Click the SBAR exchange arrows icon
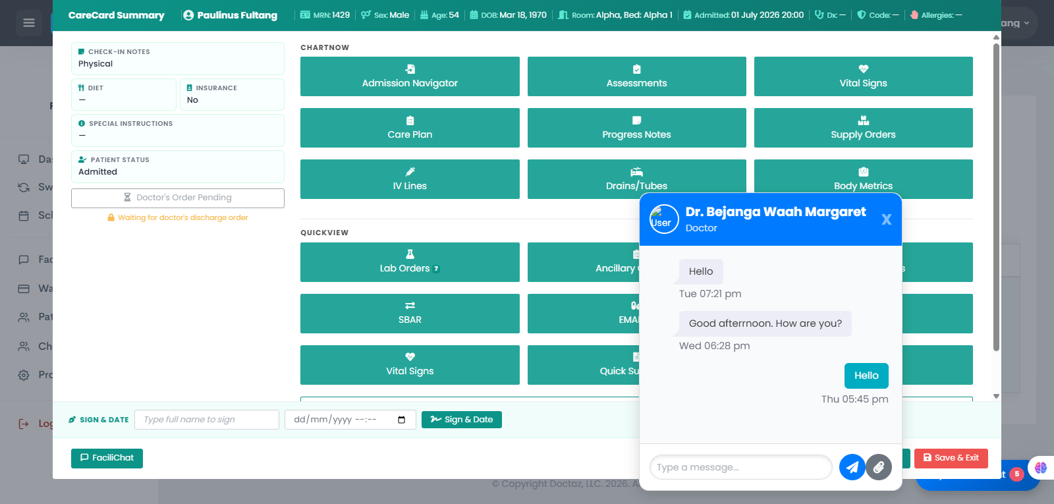The height and width of the screenshot is (504, 1054). tap(410, 306)
